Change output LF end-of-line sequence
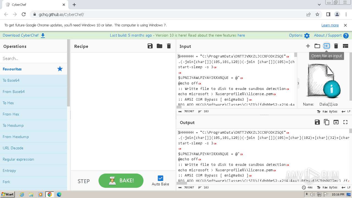352x198 pixels. pos(346,187)
